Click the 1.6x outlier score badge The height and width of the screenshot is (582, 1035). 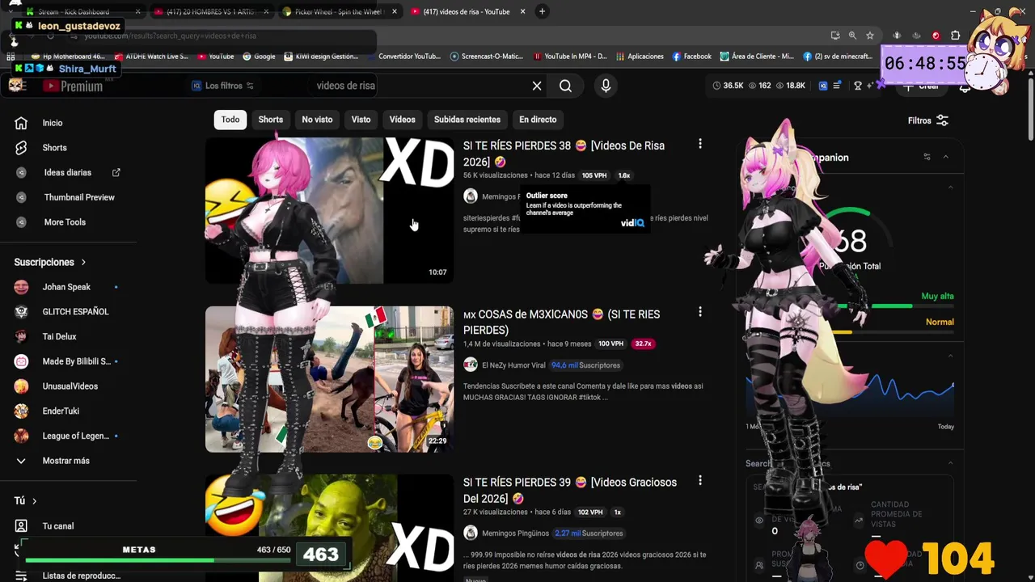(x=624, y=175)
